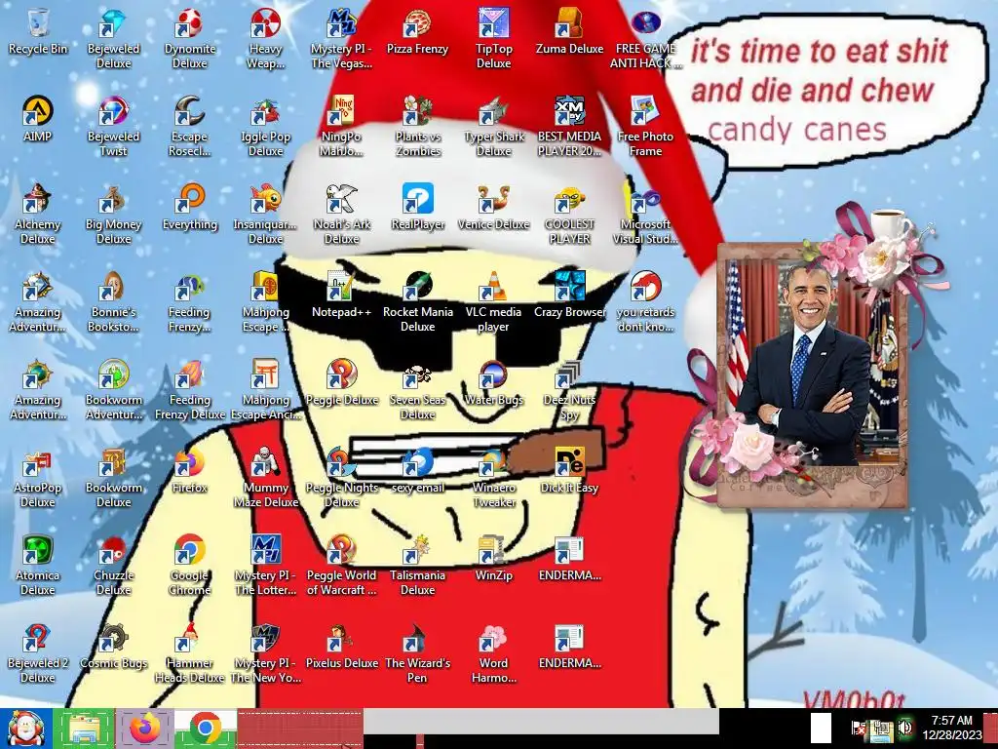The width and height of the screenshot is (998, 749).
Task: Select the Firefox desktop shortcut
Action: [190, 471]
